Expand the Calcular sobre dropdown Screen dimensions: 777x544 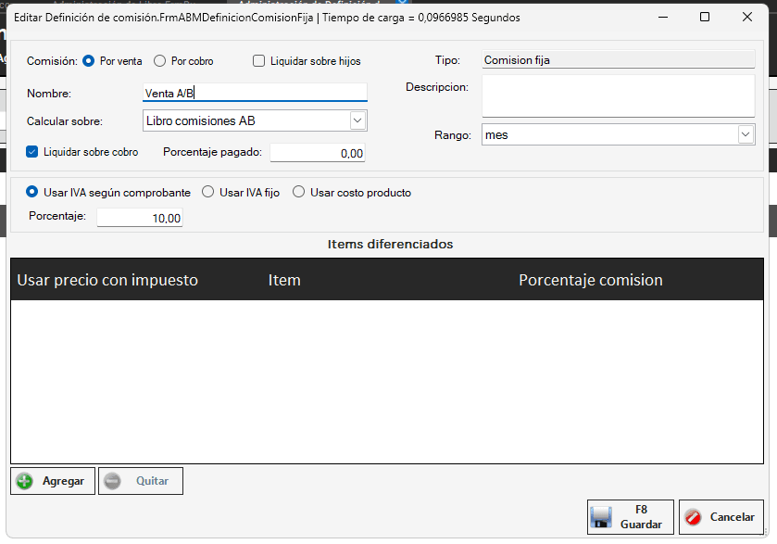coord(357,120)
